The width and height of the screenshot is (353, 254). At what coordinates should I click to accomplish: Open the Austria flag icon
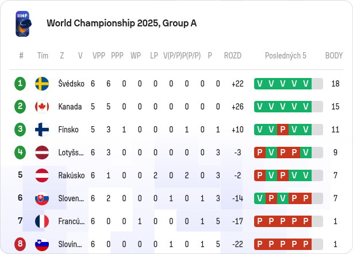click(42, 175)
